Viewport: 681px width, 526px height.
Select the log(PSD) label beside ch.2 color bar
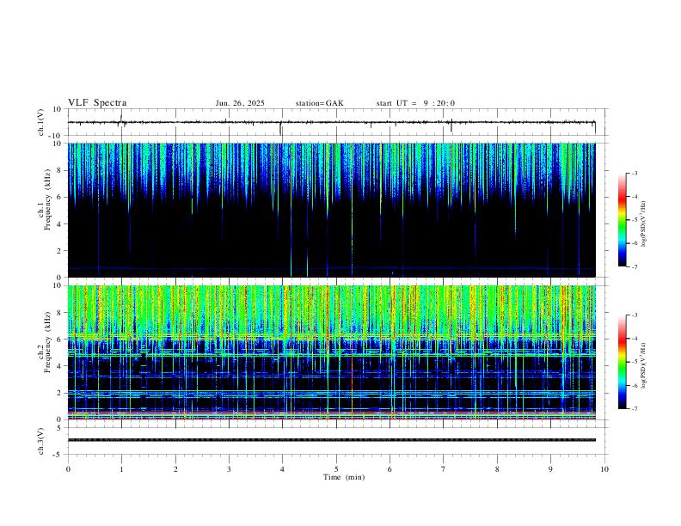click(x=644, y=365)
